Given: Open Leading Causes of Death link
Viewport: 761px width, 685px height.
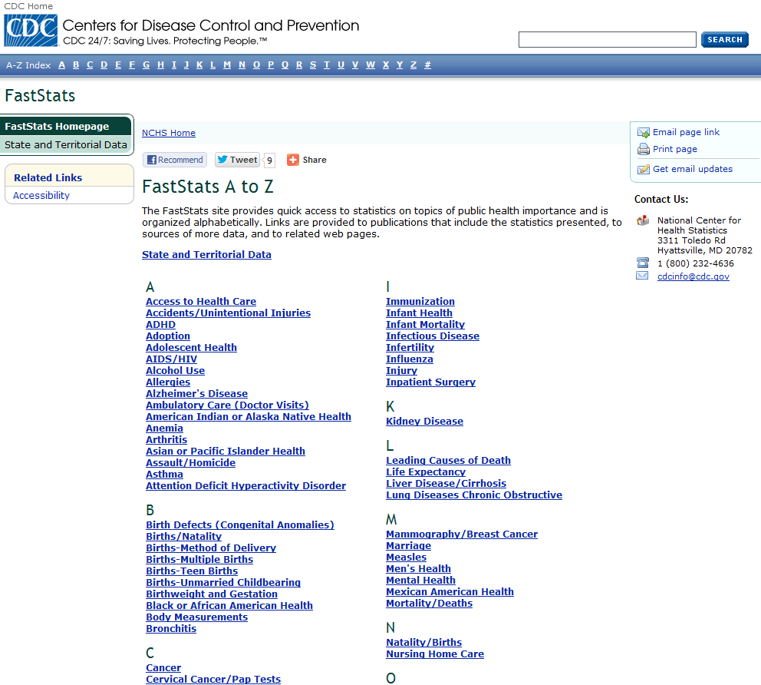Looking at the screenshot, I should tap(448, 461).
